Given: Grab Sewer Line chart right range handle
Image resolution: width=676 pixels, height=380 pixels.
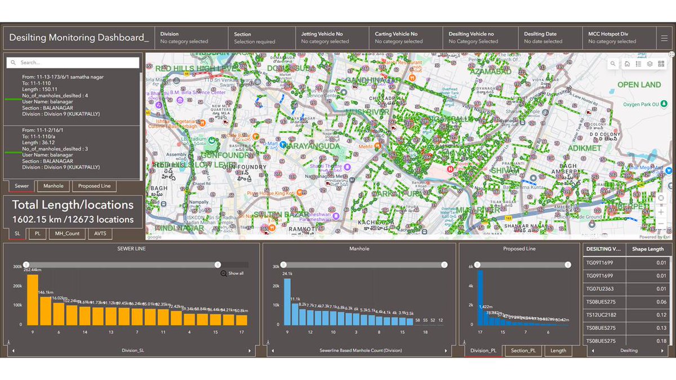Looking at the screenshot, I should [x=217, y=265].
